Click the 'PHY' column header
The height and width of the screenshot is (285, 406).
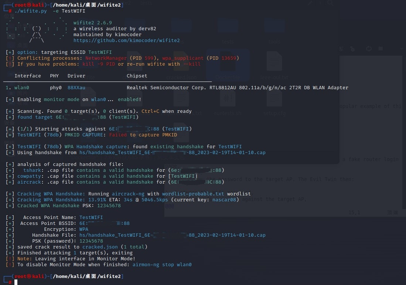(54, 76)
